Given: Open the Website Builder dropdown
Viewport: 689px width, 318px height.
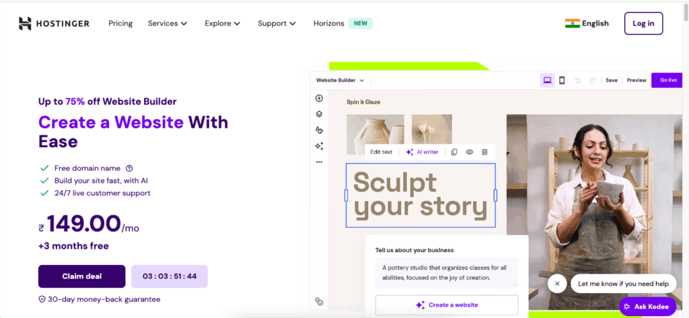Looking at the screenshot, I should (340, 80).
